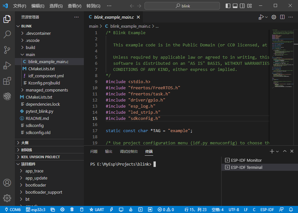The image size is (298, 213).
Task: Open Source Control view
Action: pos(7,50)
